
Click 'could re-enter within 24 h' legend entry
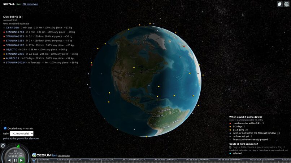coord(247,123)
